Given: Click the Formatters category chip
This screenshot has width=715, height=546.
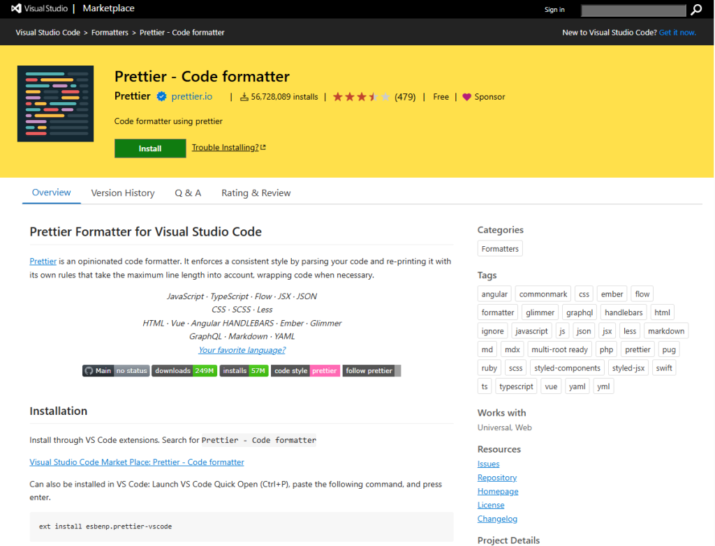Looking at the screenshot, I should 500,249.
